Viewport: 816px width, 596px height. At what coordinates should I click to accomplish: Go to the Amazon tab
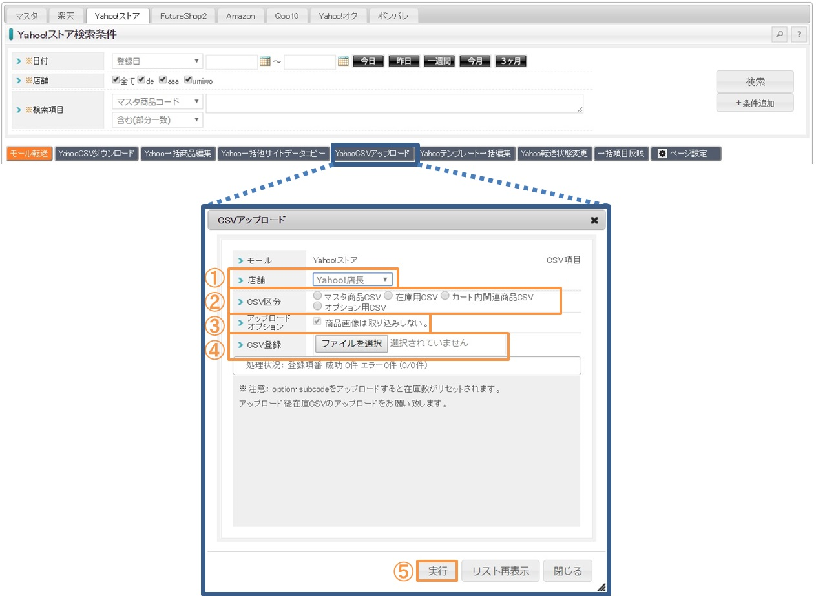point(240,15)
